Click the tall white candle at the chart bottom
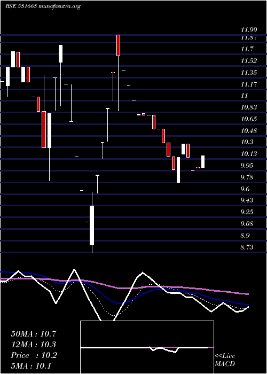This screenshot has height=374, width=267. (x=92, y=225)
